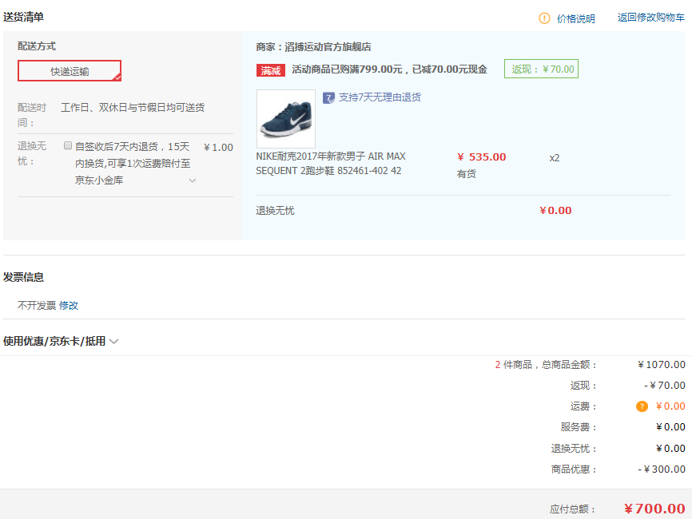Screen dimensions: 692x519
Task: Open the 价格说明 link
Action: (x=575, y=18)
